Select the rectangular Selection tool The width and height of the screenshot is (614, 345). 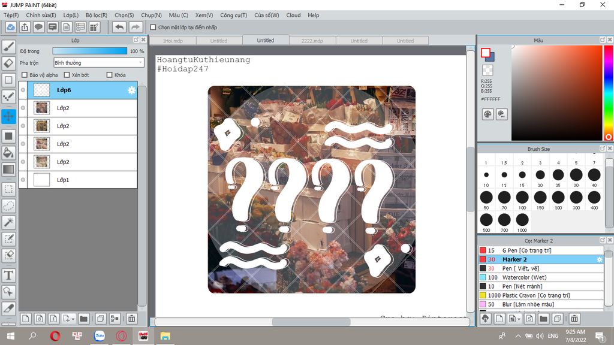8,189
